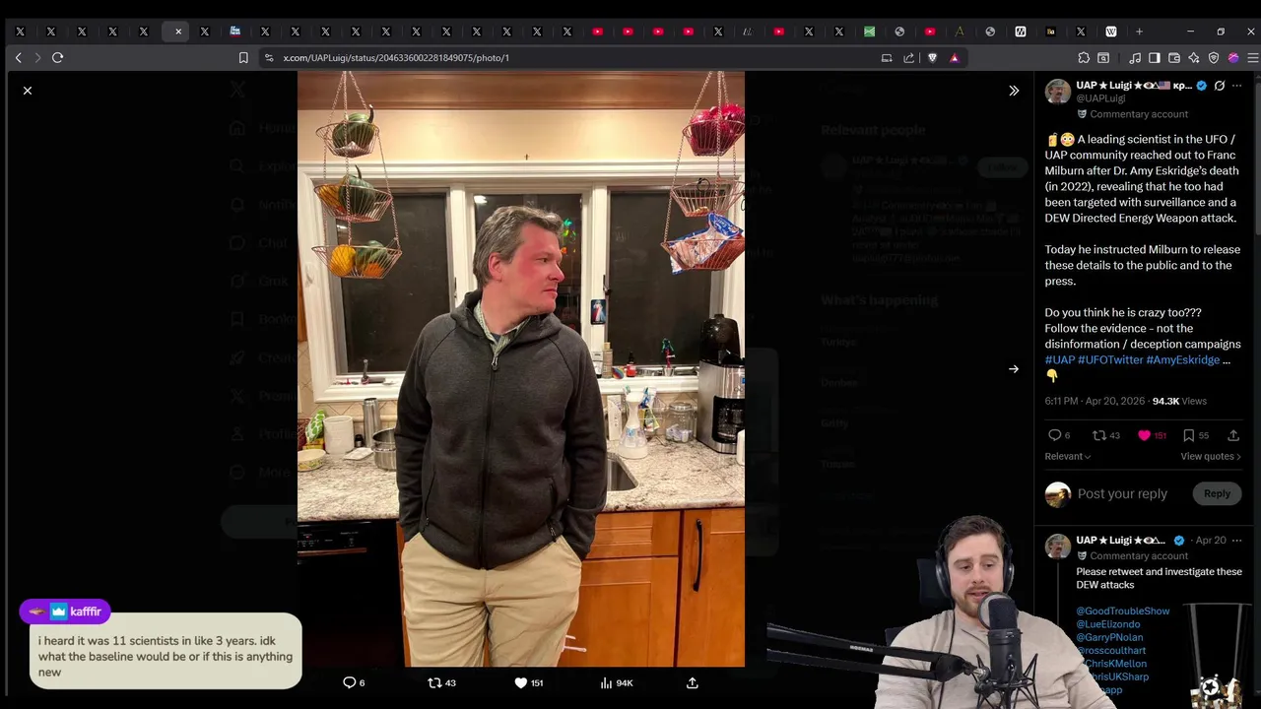The width and height of the screenshot is (1261, 709).
Task: Click the reply bubble icon in tweet panel
Action: click(1055, 435)
